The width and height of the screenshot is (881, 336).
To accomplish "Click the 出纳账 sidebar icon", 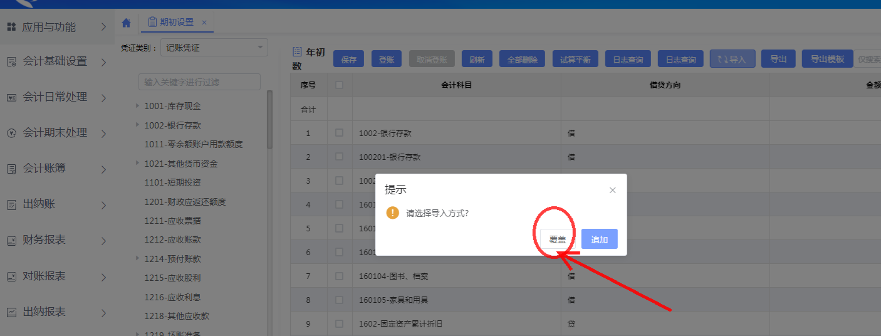I will pyautogui.click(x=11, y=204).
